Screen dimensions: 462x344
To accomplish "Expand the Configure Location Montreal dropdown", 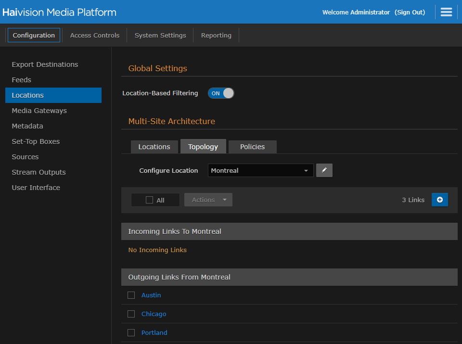I will coord(260,170).
